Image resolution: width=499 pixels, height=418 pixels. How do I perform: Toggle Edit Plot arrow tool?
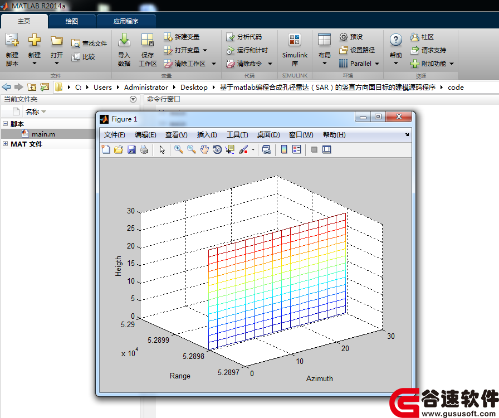162,149
